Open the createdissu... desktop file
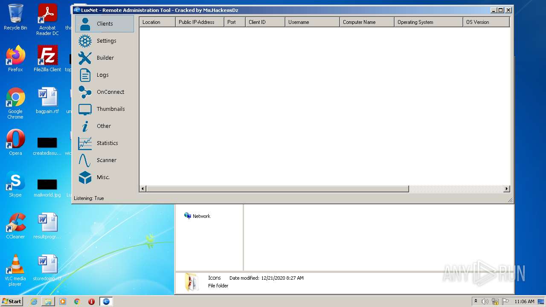 (47, 146)
